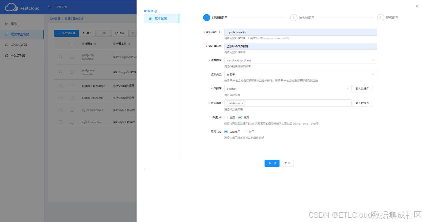
Task: Click the step 3 circle for 高级配置
Action: tap(381, 18)
